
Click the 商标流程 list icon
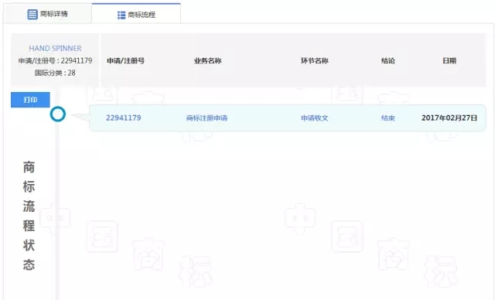point(121,15)
